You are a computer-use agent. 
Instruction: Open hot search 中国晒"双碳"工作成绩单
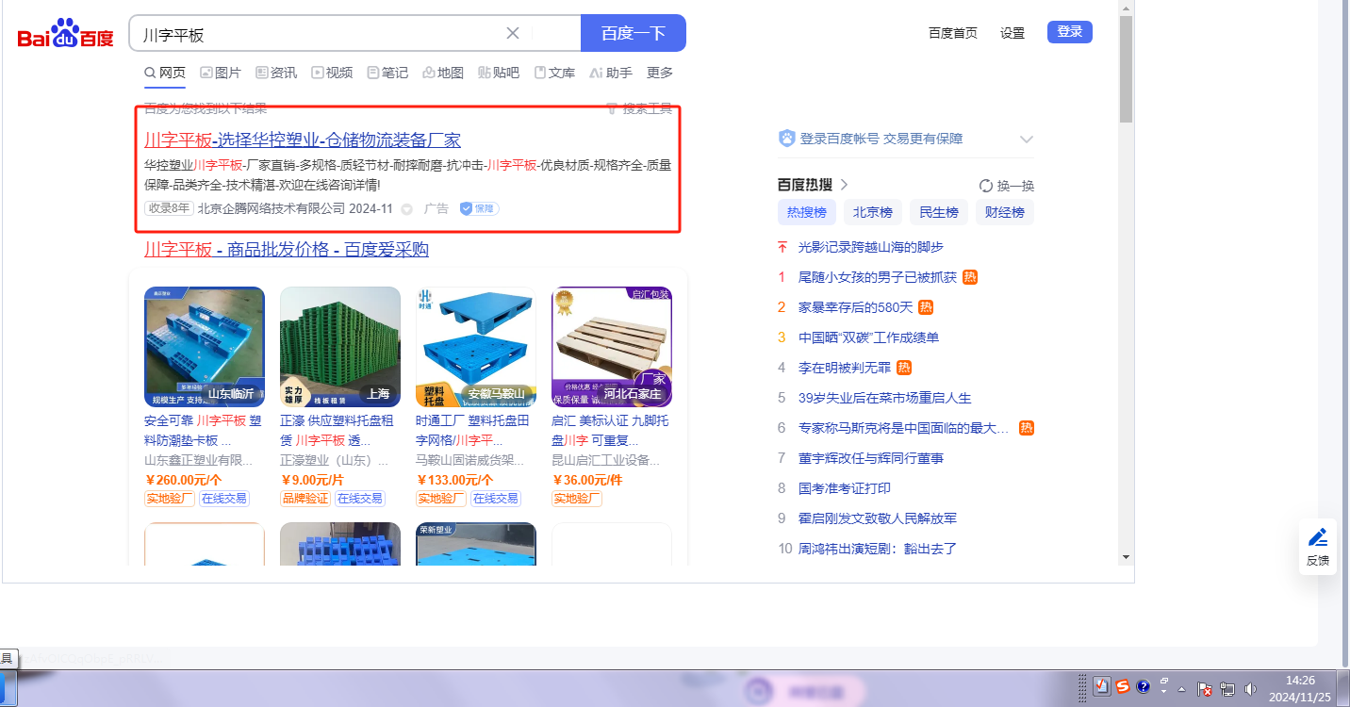pos(868,337)
